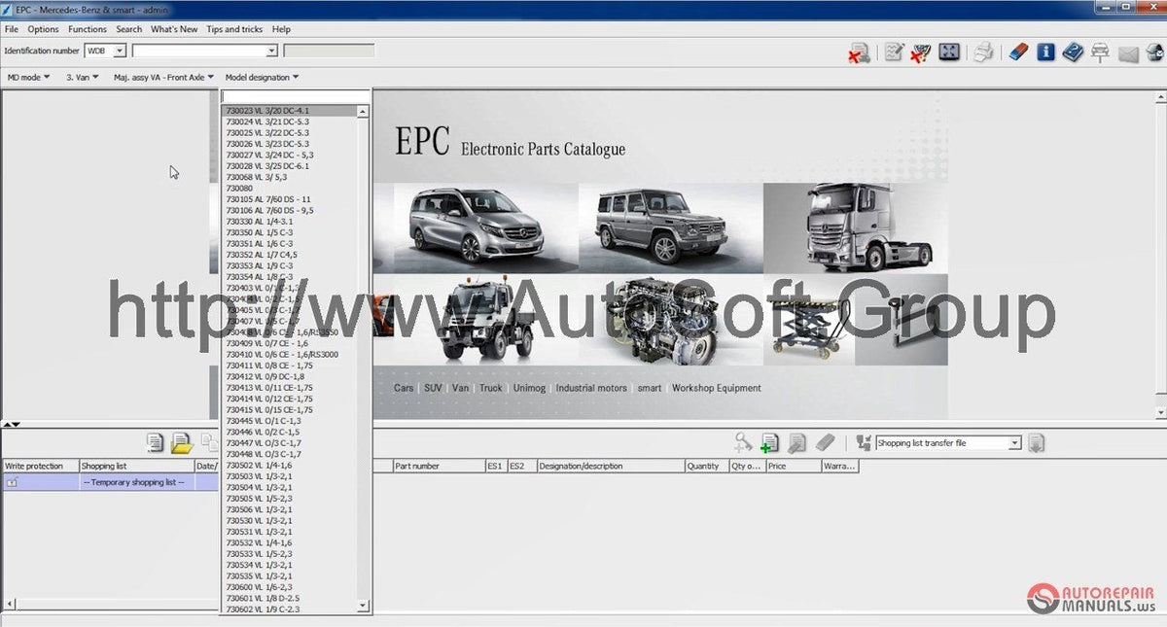1167x627 pixels.
Task: Click the vehicle lift icon on the toolbar
Action: point(1100,52)
